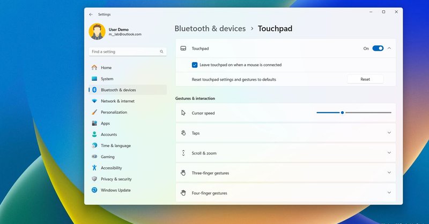Select Bluetooth & devices sidebar item
Viewport: 429px width, 224px height.
click(128, 90)
